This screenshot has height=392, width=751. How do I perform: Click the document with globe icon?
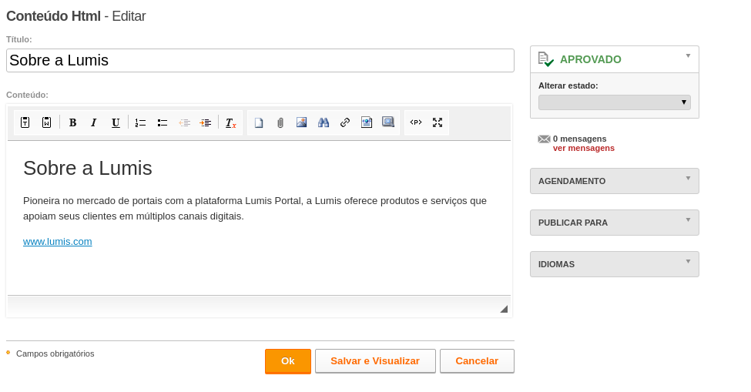[x=367, y=122]
